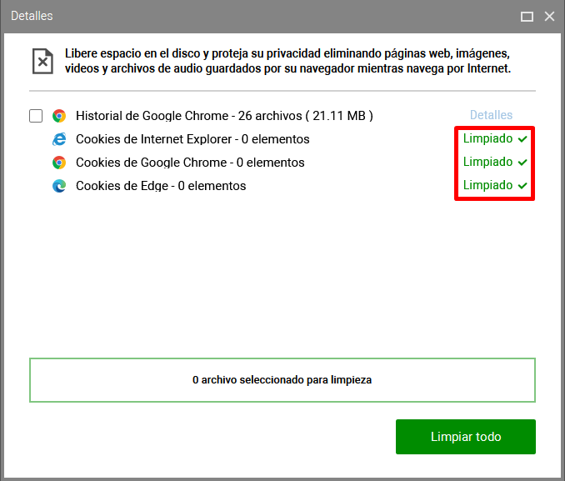
Task: Select the text 'Historial de Google Chrome - 26 archivos ( 21.11 MB )'
Action: 224,116
